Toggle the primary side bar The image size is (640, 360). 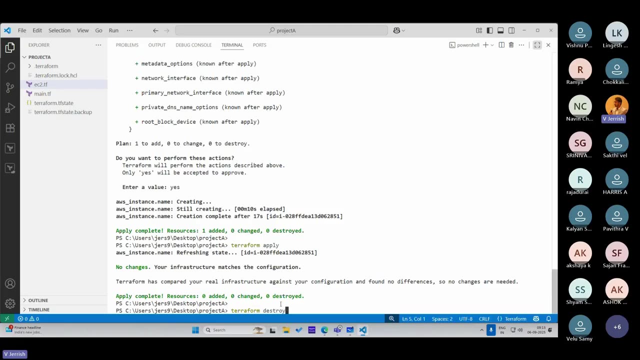click(489, 30)
